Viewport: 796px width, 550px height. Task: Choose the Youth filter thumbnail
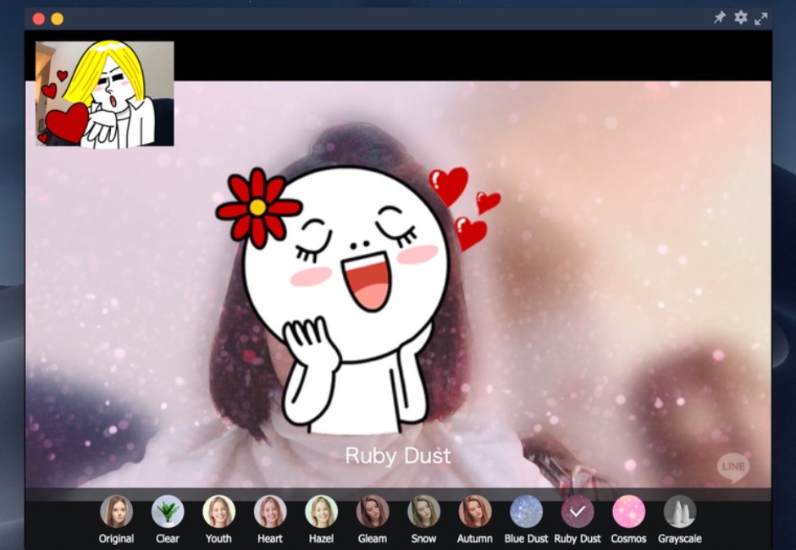[x=218, y=512]
